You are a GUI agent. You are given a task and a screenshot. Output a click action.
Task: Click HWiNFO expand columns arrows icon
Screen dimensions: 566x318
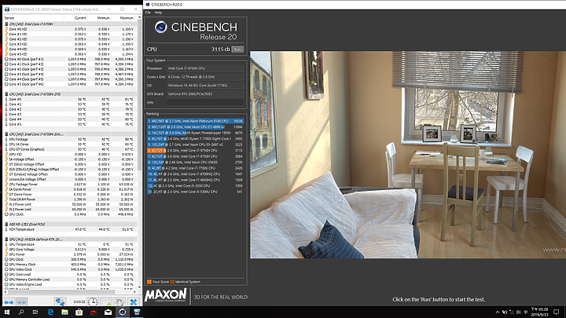9,302
